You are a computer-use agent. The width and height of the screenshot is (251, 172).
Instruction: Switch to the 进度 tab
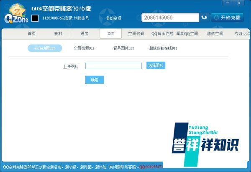85,34
